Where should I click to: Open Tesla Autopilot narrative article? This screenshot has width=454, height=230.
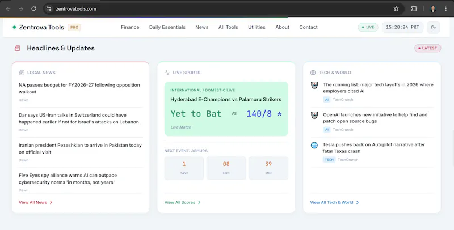[x=374, y=148]
